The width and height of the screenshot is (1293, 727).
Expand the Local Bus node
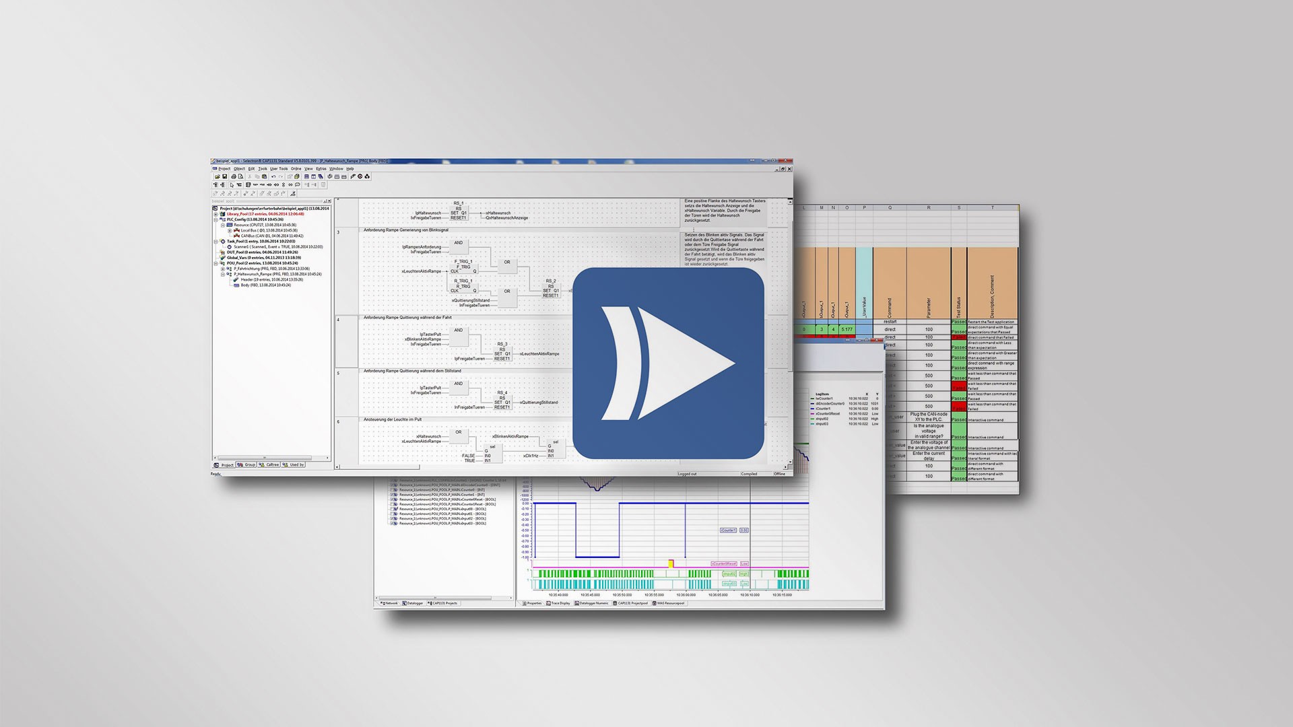coord(230,231)
